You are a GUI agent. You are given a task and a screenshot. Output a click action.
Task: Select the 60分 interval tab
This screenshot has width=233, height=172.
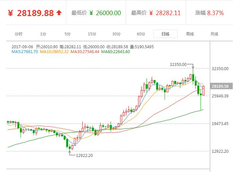point(141,34)
